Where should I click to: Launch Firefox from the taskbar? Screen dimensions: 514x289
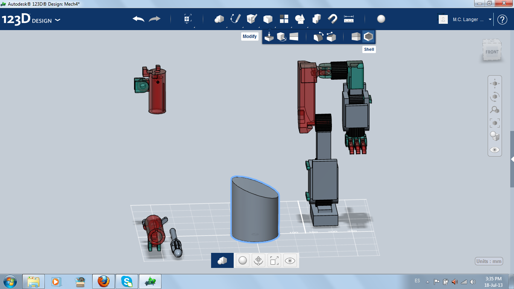tap(103, 281)
